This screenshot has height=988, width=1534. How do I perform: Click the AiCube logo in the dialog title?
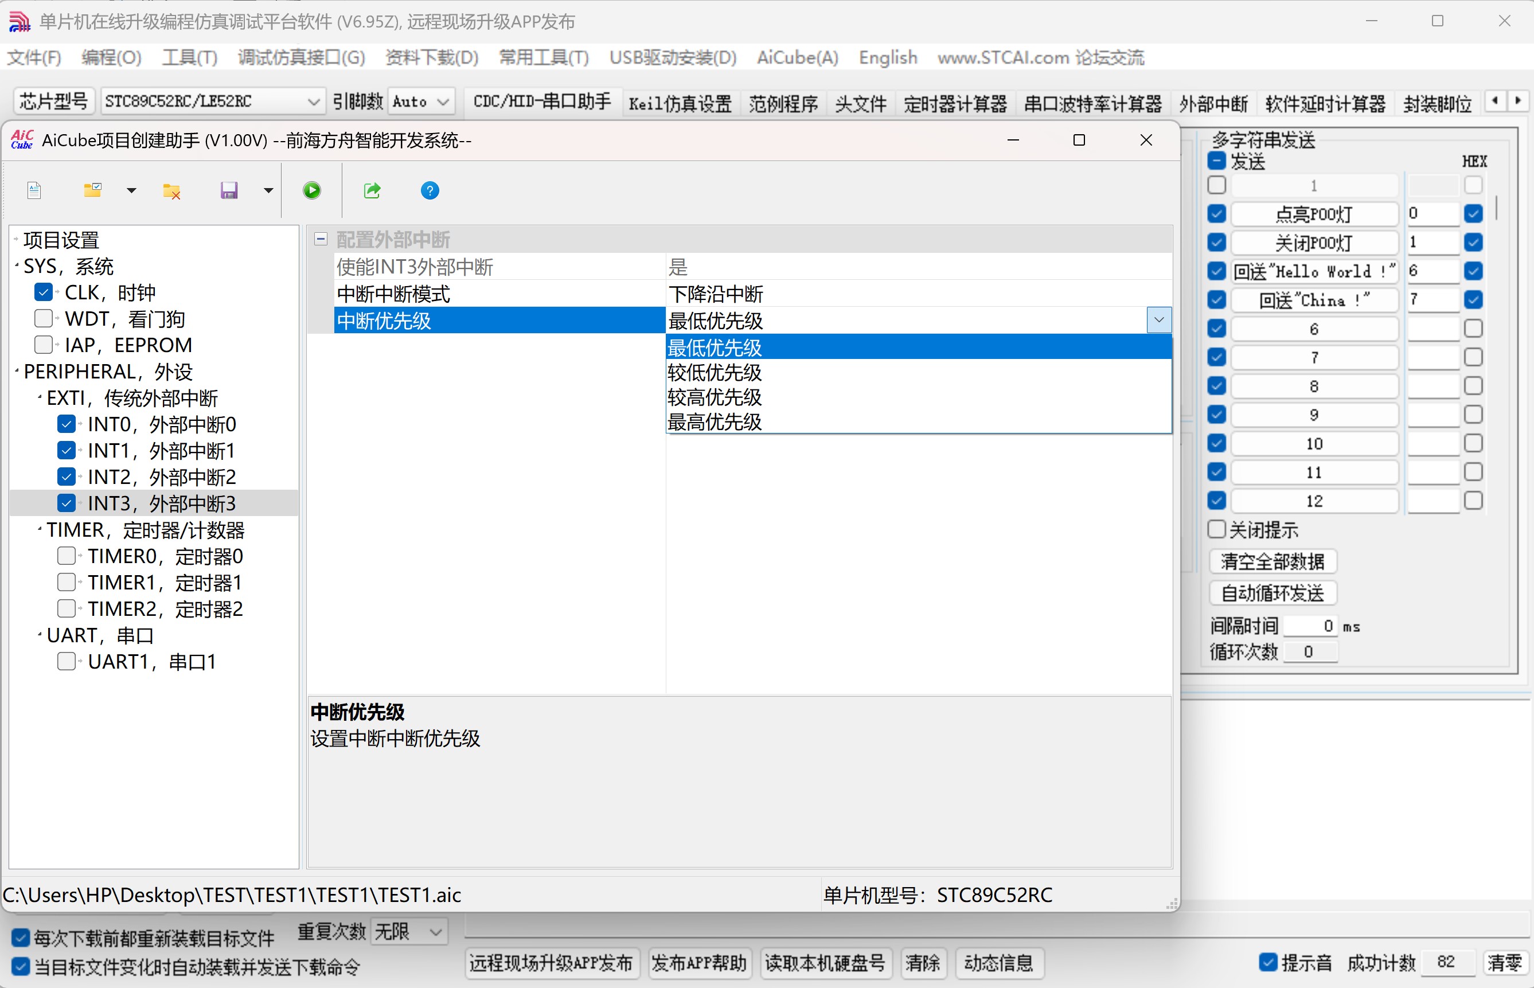click(22, 140)
